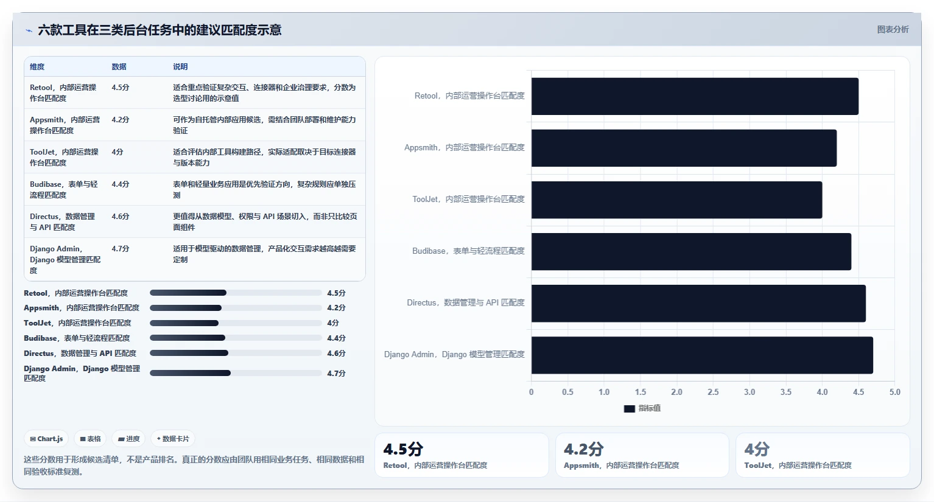This screenshot has height=502, width=934.
Task: Click the description starting '适合重点验证复杂交互'
Action: point(264,92)
